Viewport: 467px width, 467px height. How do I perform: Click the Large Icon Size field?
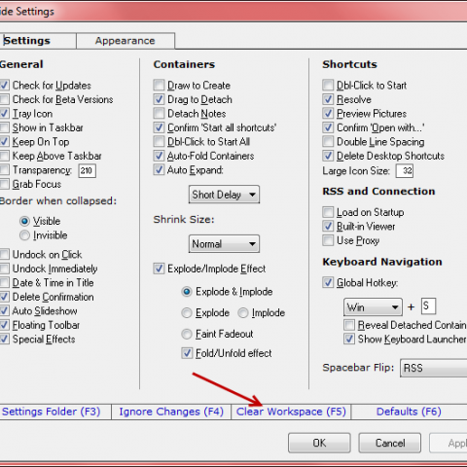405,170
